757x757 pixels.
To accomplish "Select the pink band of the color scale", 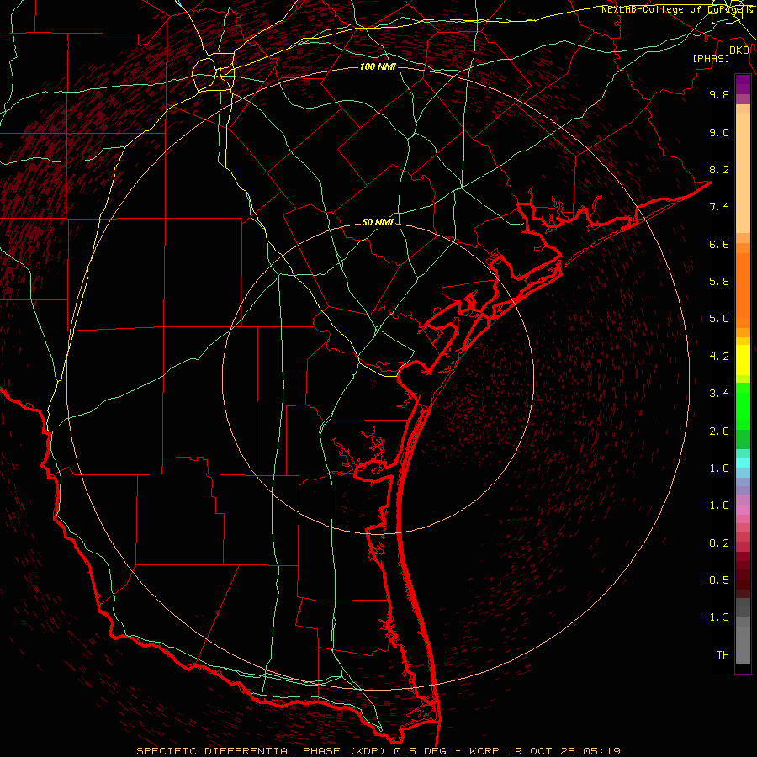I will pos(743,510).
